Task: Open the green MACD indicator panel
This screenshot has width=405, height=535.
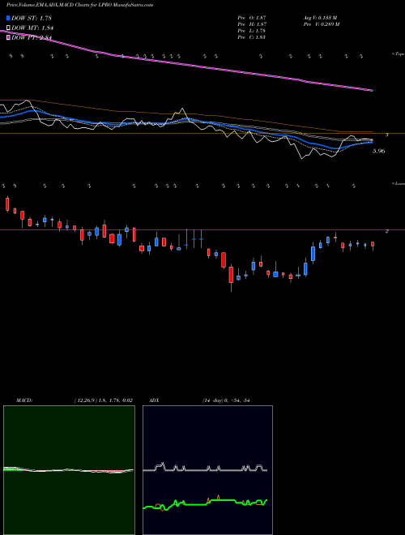Action: (x=69, y=470)
